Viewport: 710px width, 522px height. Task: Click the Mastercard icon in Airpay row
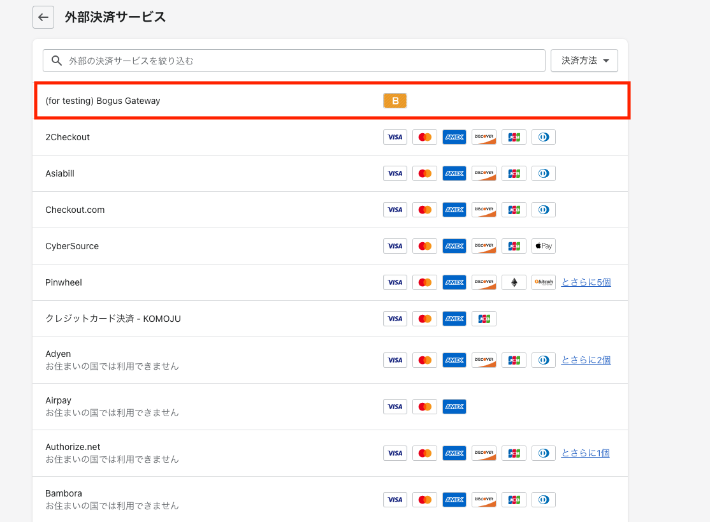[424, 407]
